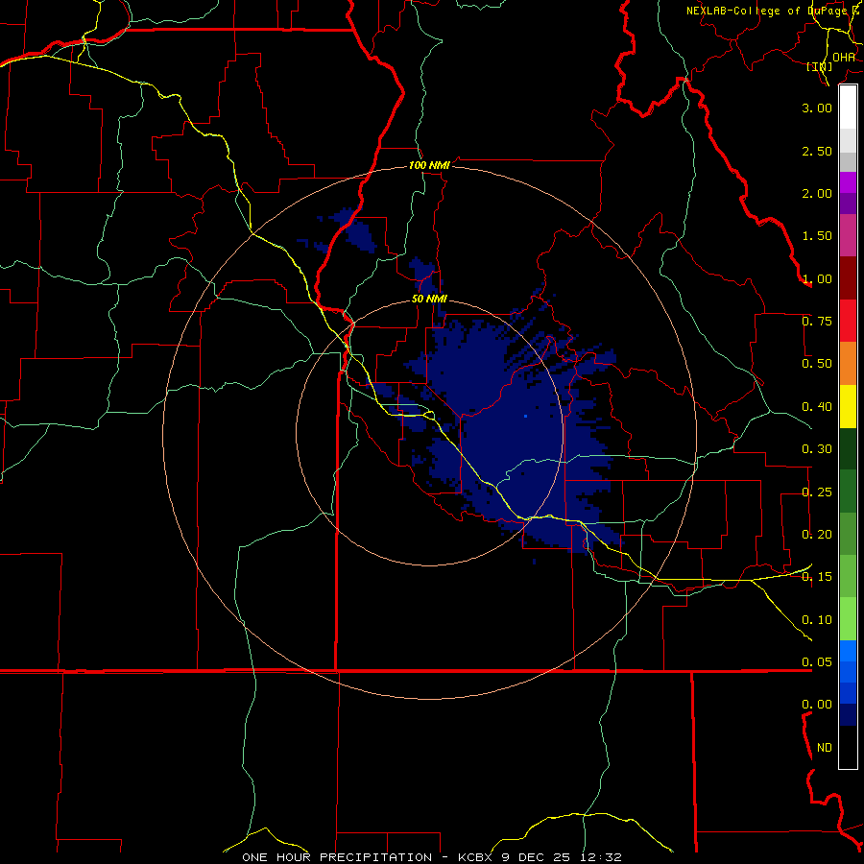
Task: Select the "0.40" legend value
Action: coord(817,407)
